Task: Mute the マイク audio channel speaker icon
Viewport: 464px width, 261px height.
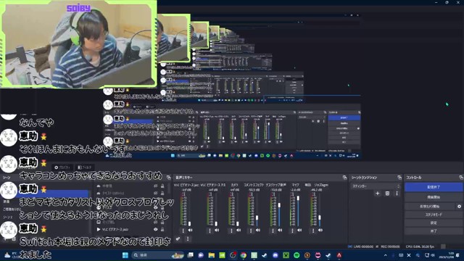Action: point(299,231)
